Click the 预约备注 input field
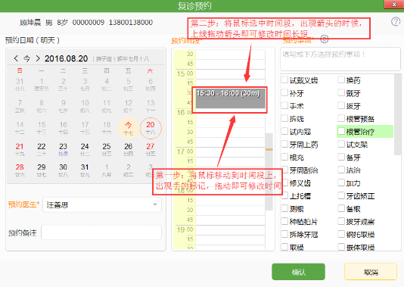 pyautogui.click(x=101, y=232)
